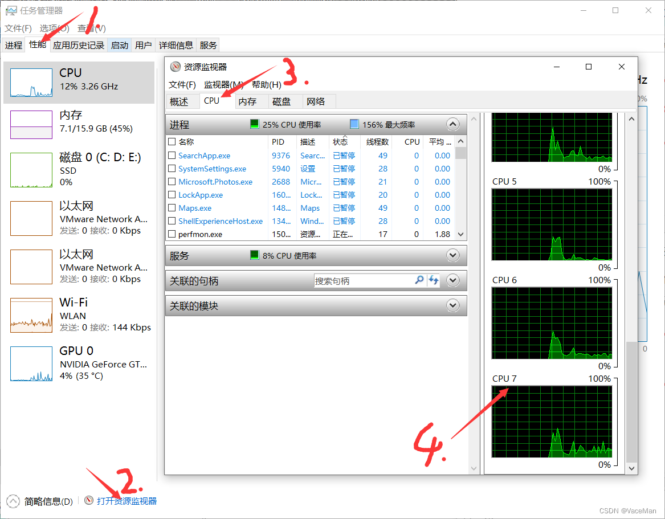This screenshot has height=519, width=665.
Task: Sort processes by the PID column header
Action: [x=283, y=142]
